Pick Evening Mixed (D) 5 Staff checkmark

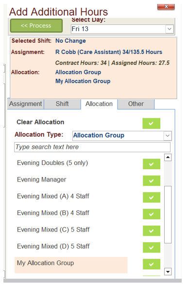[152, 247]
